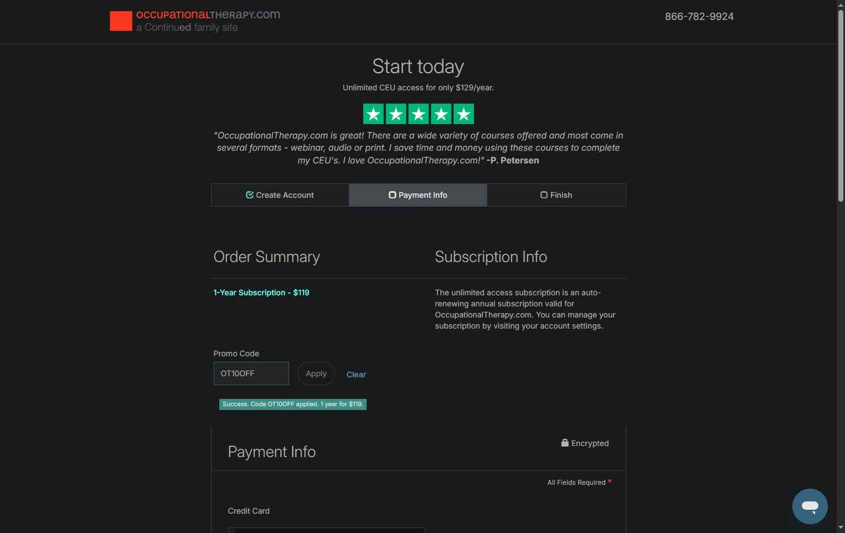The height and width of the screenshot is (533, 845).
Task: Click the OccupationalTherapy.com logo
Action: pos(195,21)
